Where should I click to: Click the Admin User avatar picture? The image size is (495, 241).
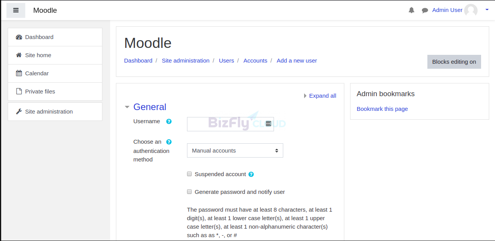tap(471, 10)
